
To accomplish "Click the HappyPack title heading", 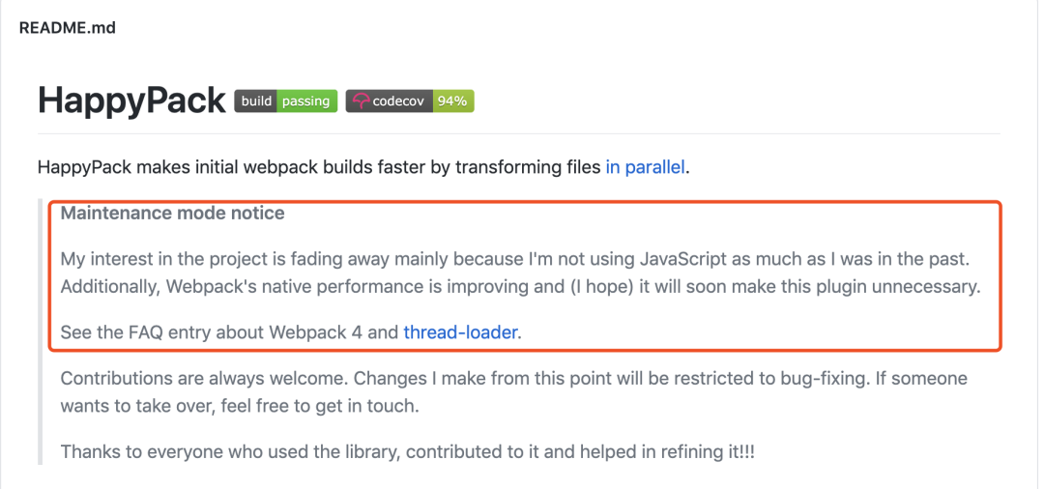I will click(x=131, y=101).
